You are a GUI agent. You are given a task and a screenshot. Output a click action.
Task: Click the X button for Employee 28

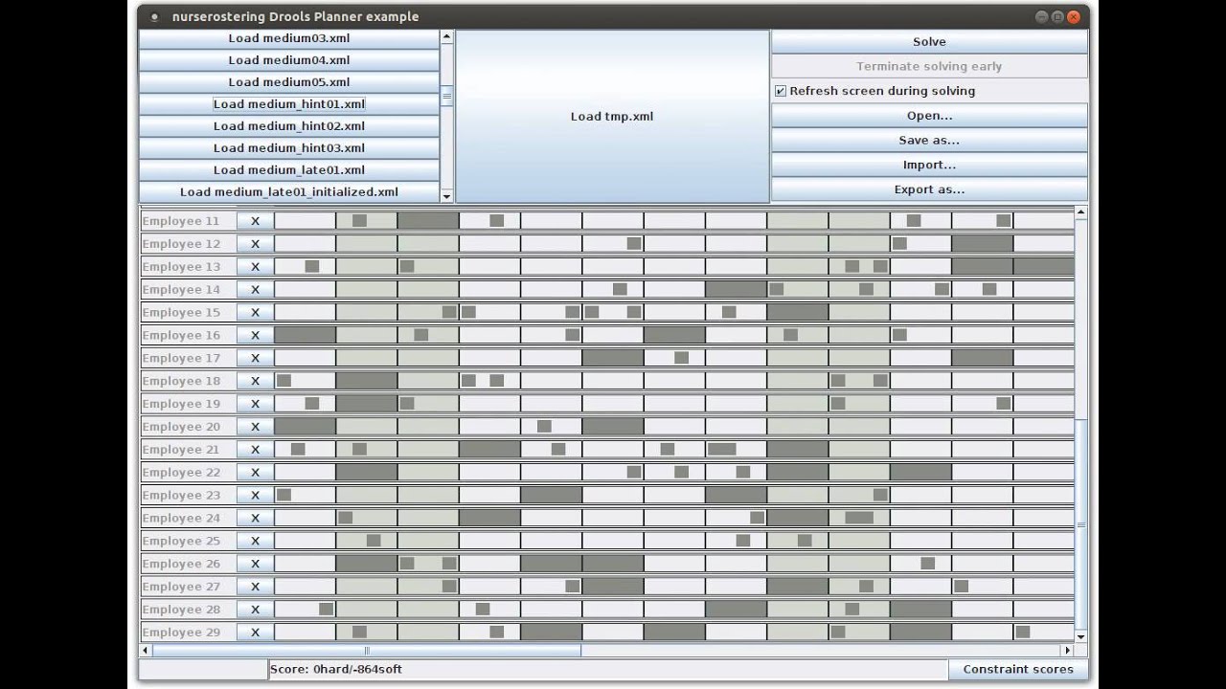coord(255,610)
